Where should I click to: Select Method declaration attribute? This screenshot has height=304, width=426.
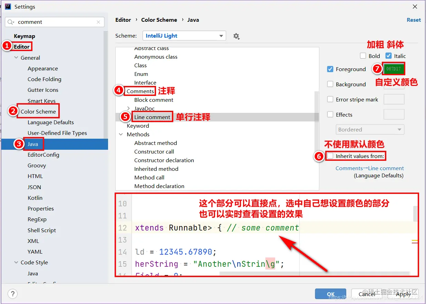(x=159, y=186)
